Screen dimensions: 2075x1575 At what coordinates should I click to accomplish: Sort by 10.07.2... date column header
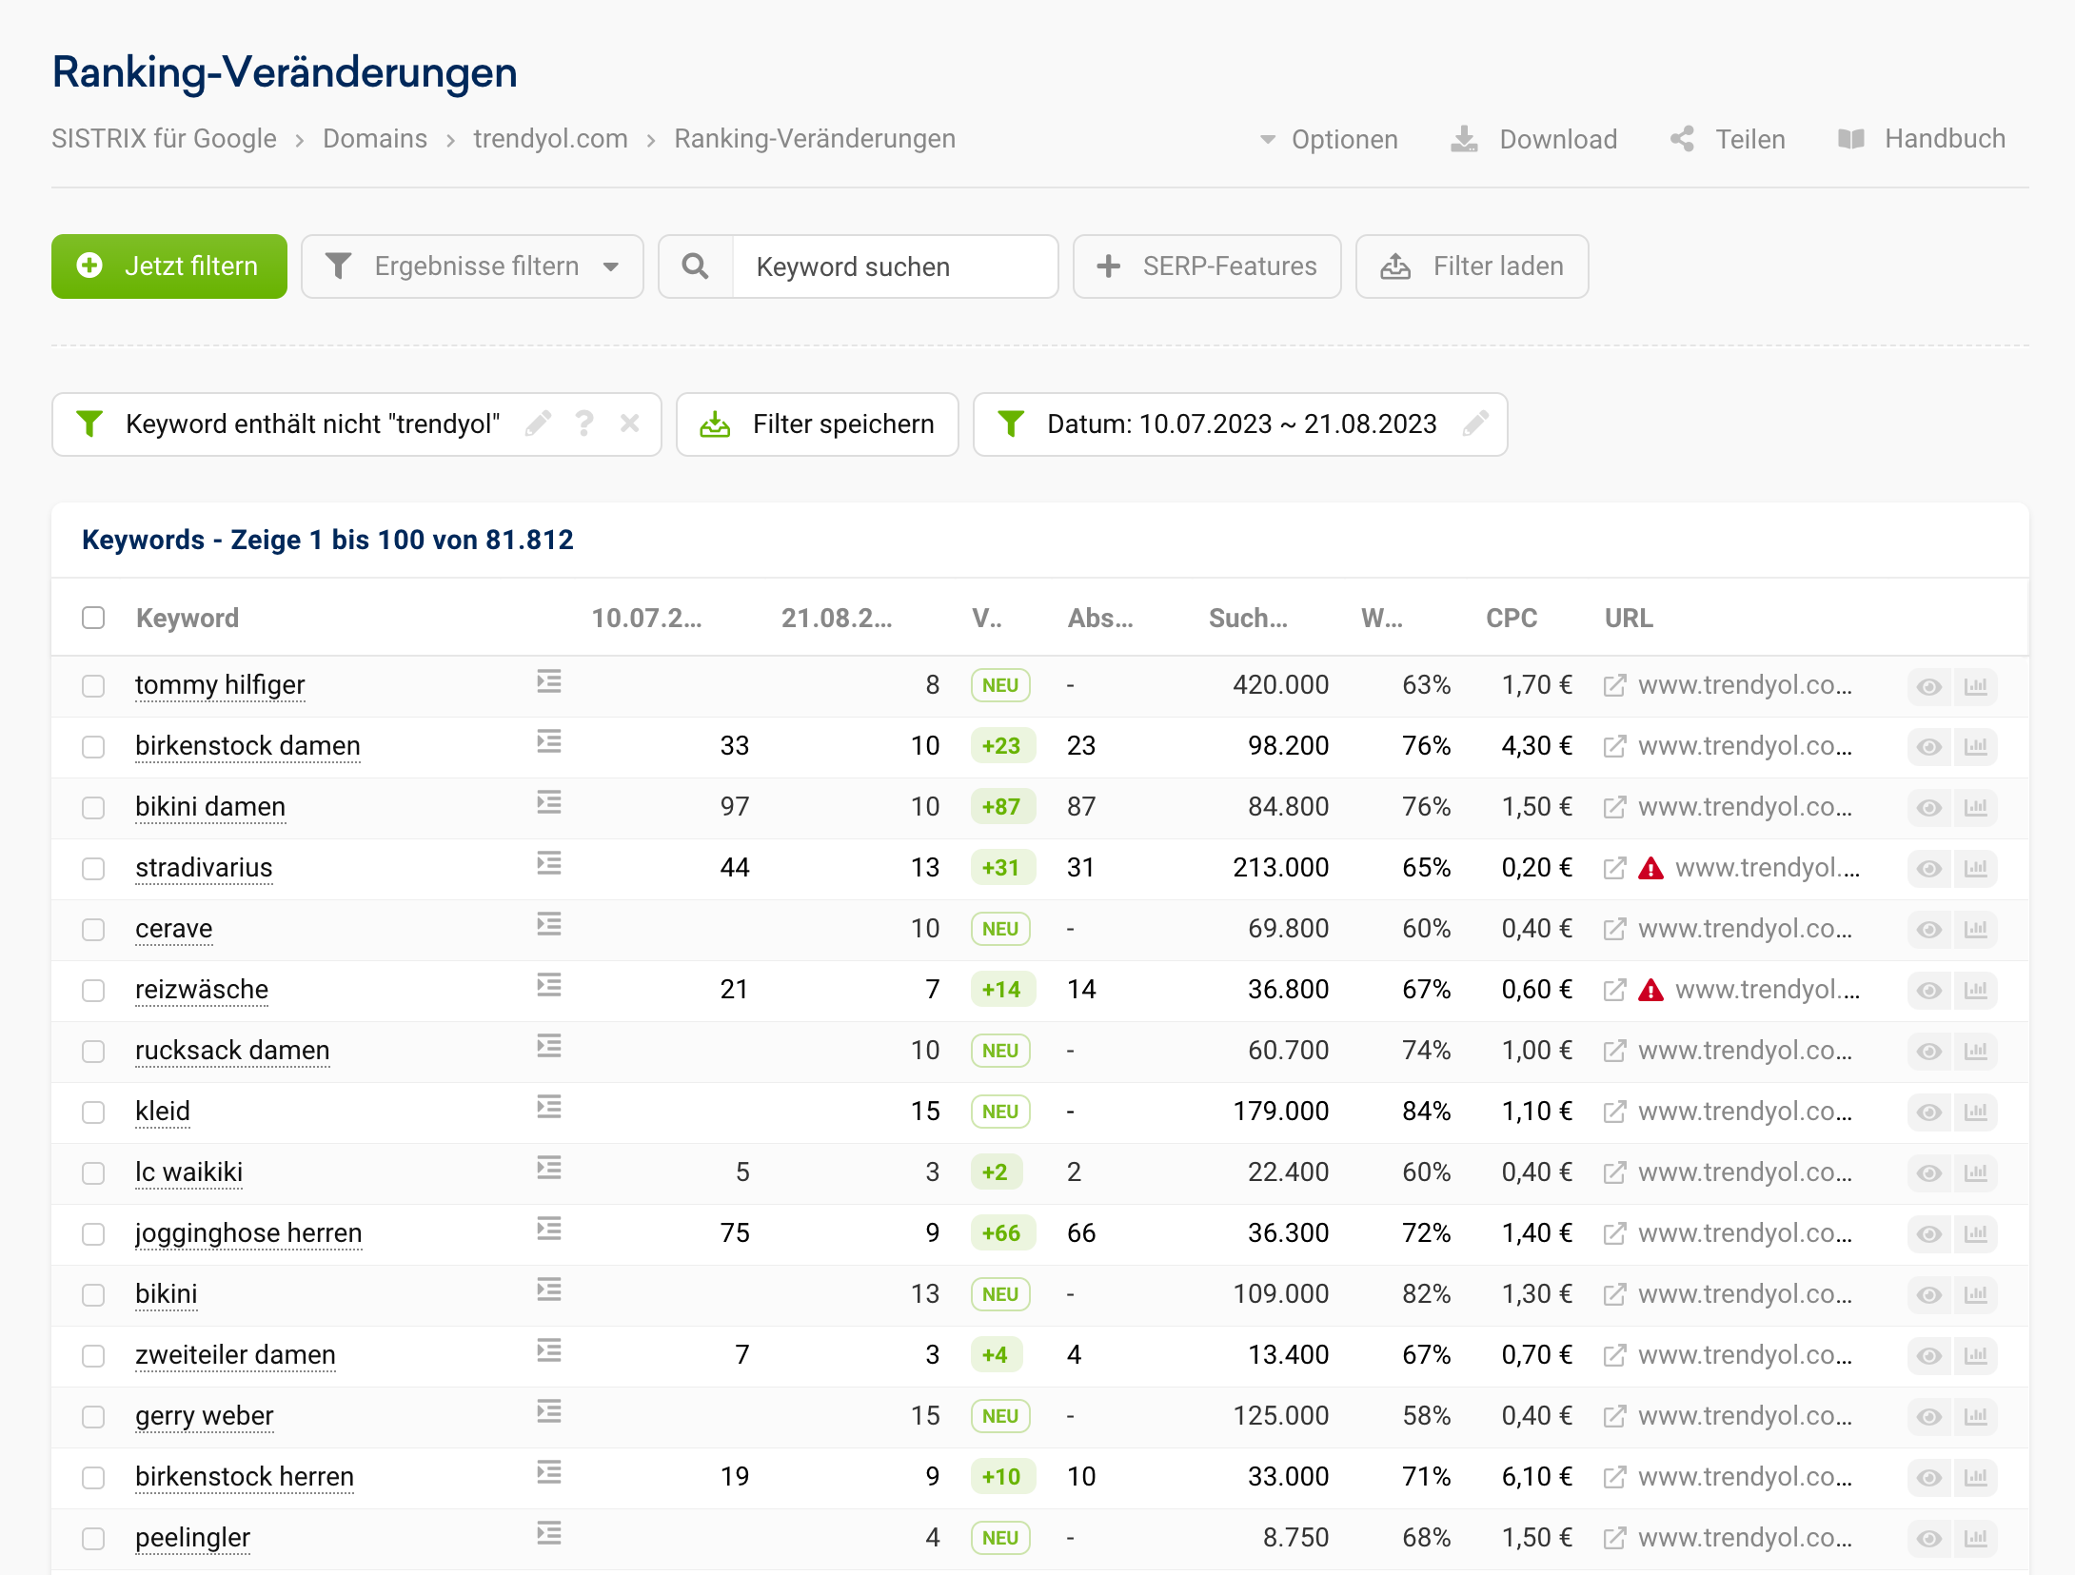tap(646, 619)
